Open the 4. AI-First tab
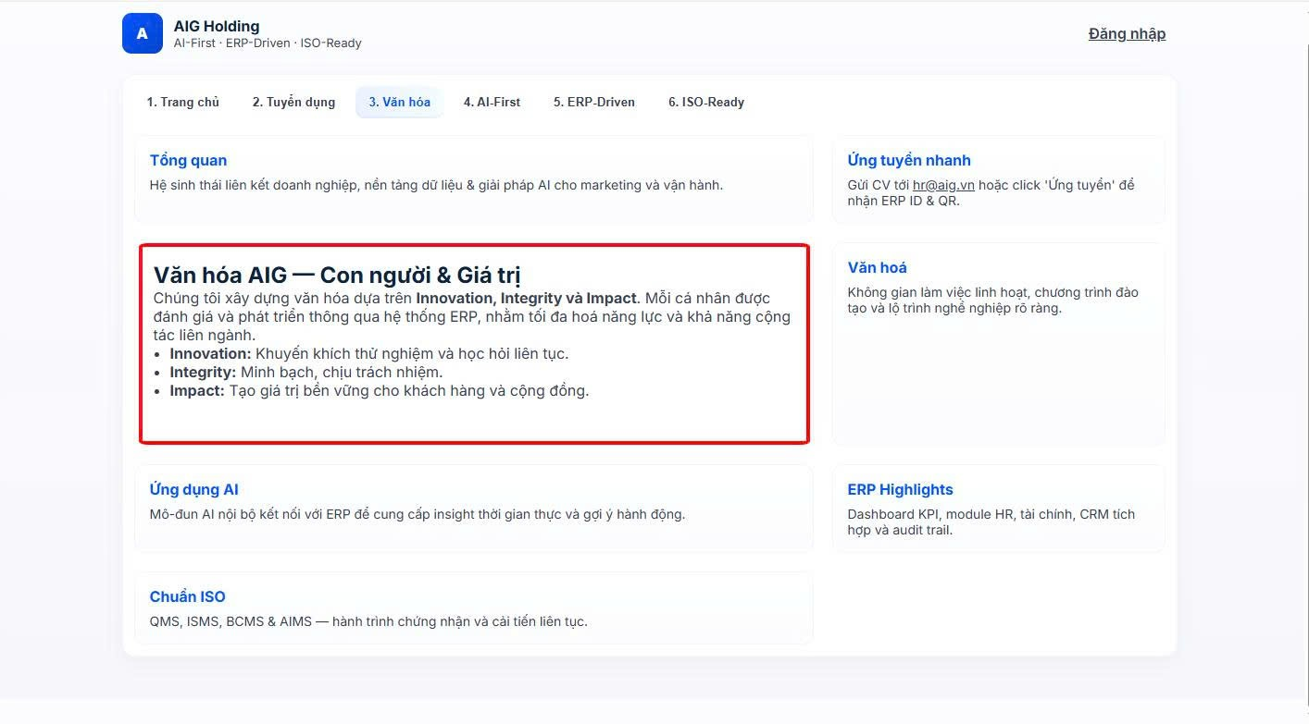Viewport: 1309px width, 724px height. (492, 103)
